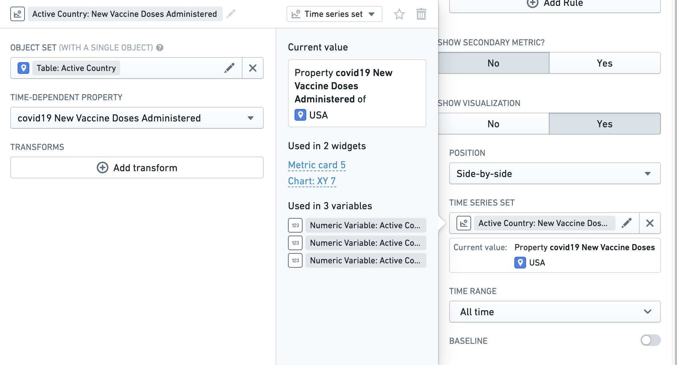Open the Time series set type dropdown
The image size is (677, 365).
[334, 14]
